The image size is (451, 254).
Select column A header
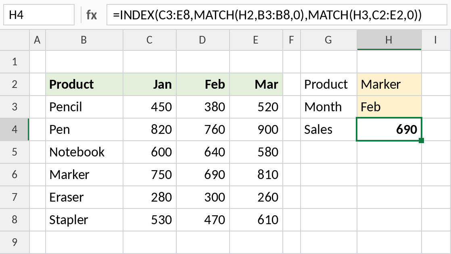tap(38, 40)
